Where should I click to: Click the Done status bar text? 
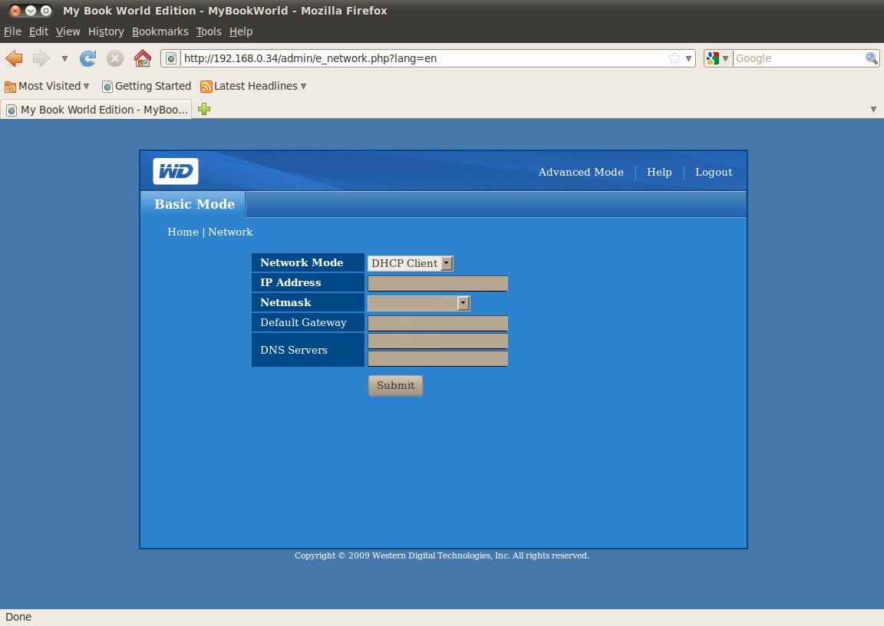18,617
